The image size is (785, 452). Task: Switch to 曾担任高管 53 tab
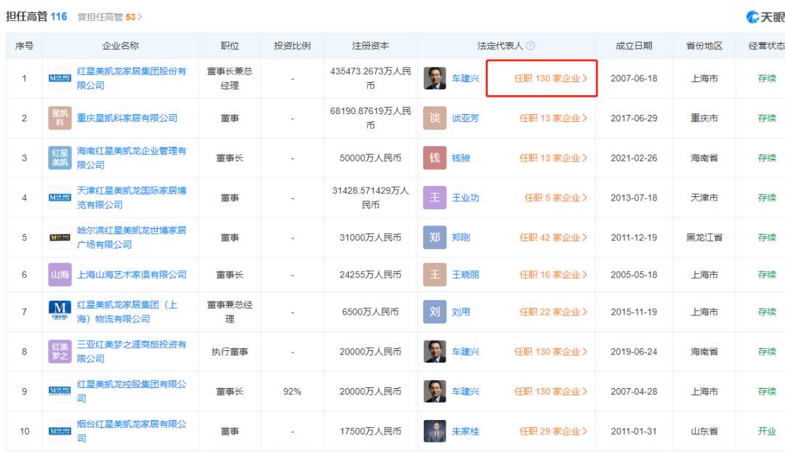pos(110,16)
